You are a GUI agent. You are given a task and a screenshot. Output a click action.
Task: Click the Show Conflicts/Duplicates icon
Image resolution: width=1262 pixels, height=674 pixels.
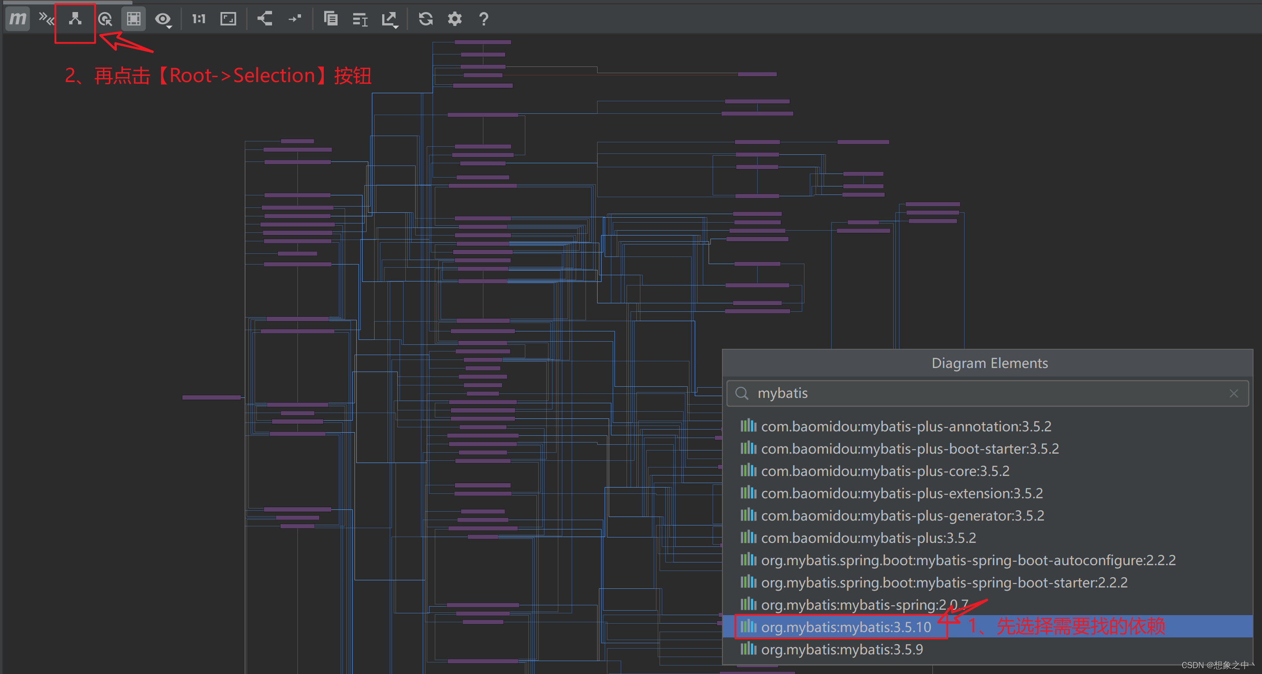(x=46, y=19)
